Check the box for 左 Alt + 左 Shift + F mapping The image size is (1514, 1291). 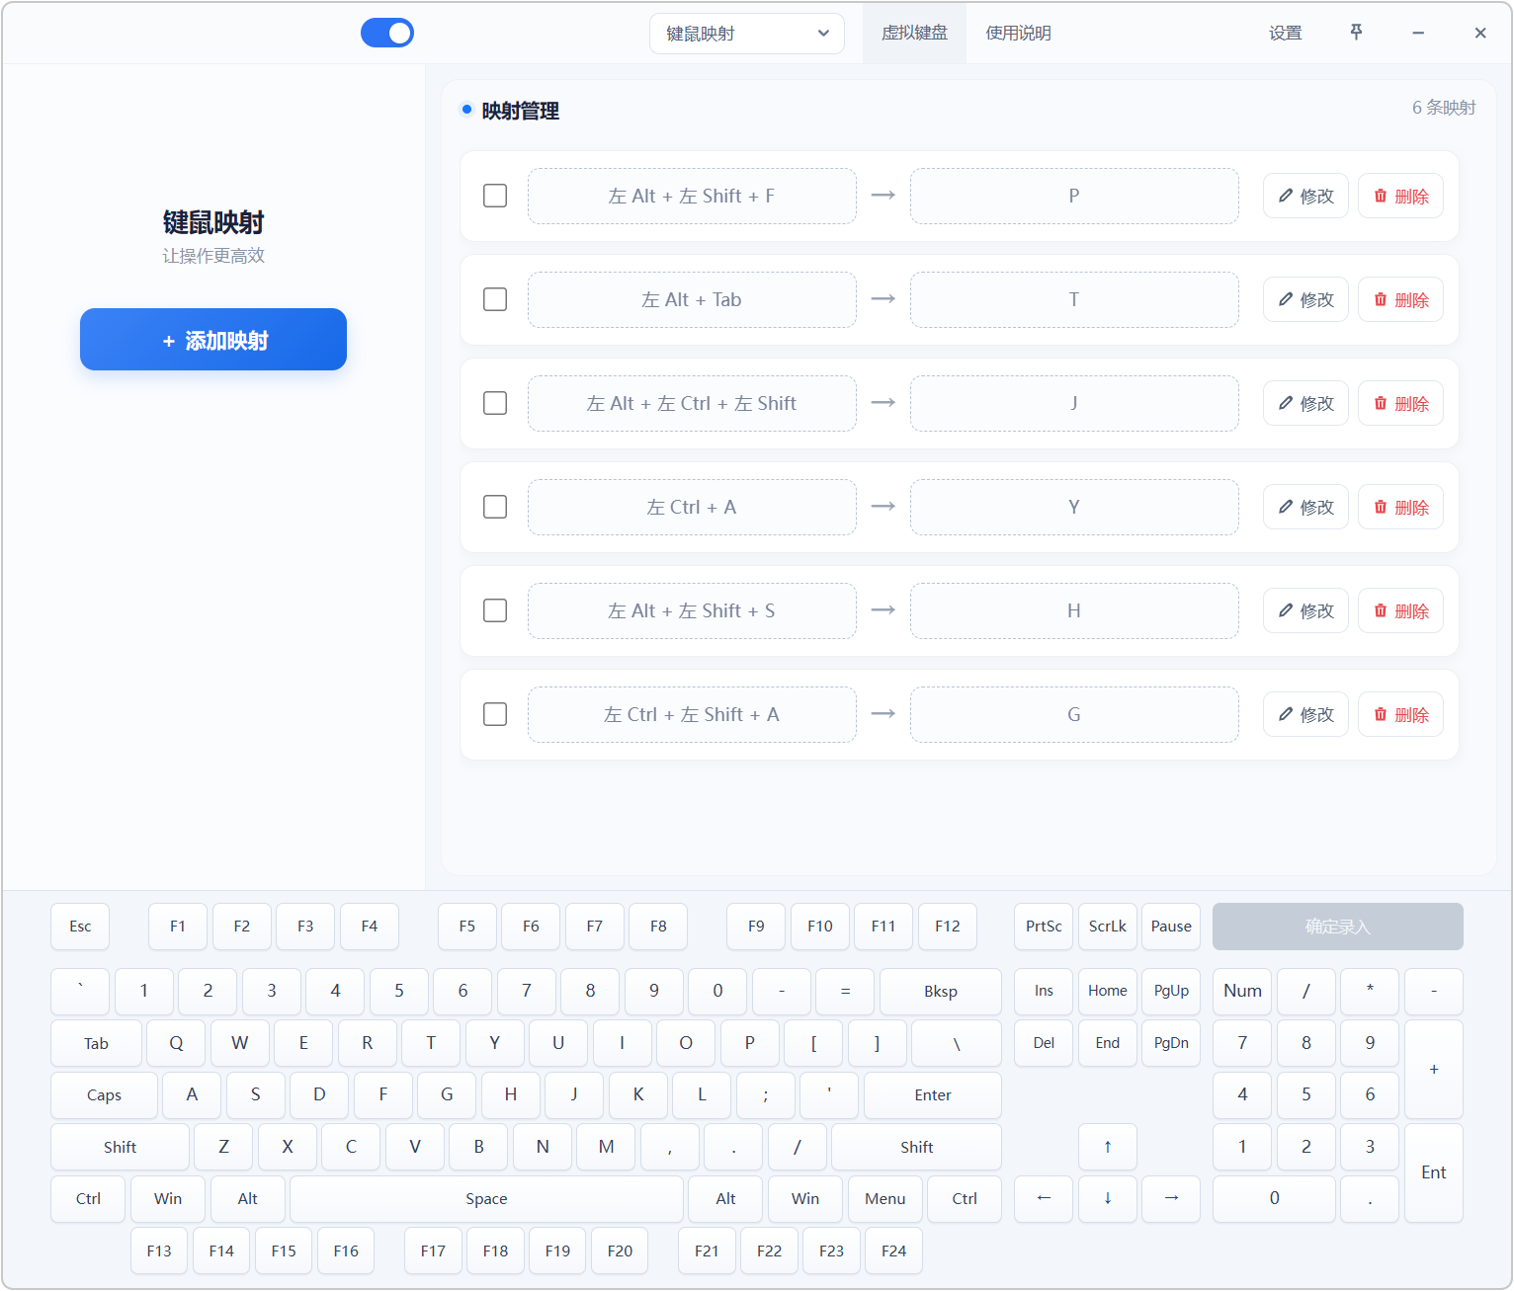tap(495, 196)
